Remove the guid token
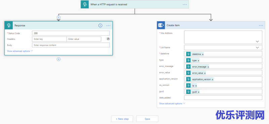The image size is (269, 124). point(198,92)
